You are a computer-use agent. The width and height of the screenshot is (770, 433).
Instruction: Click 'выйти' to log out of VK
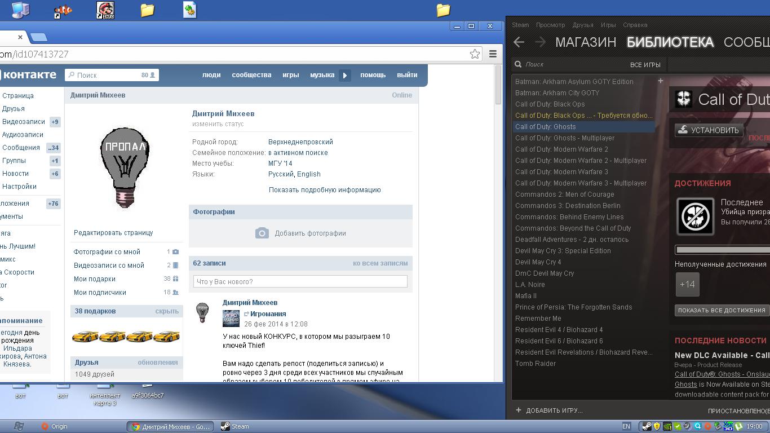(x=407, y=75)
